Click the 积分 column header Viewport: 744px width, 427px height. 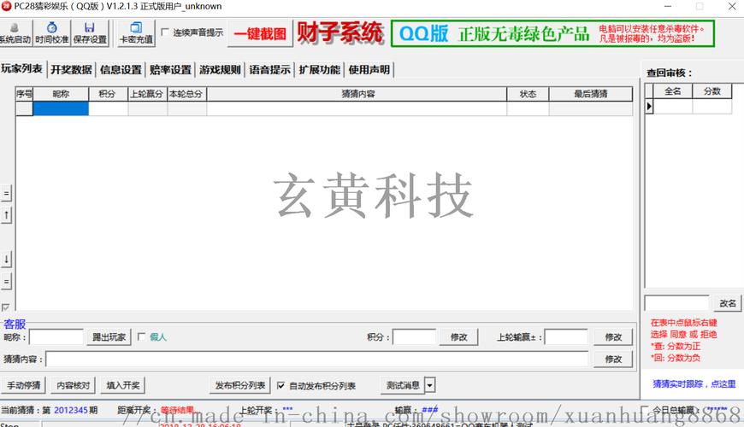[x=109, y=94]
